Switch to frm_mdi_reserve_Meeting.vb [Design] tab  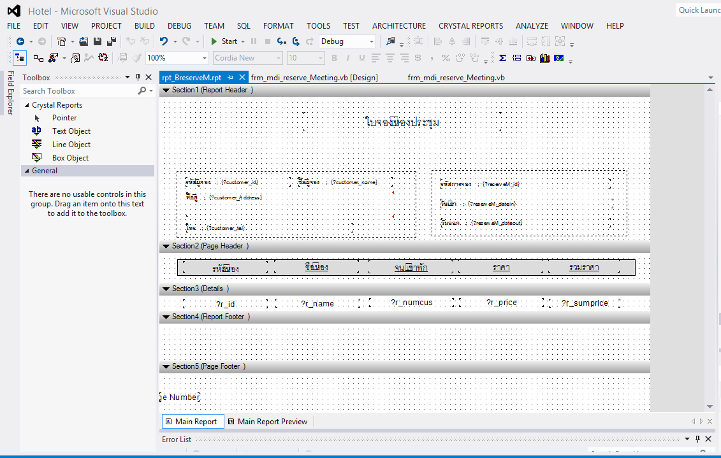pos(314,78)
